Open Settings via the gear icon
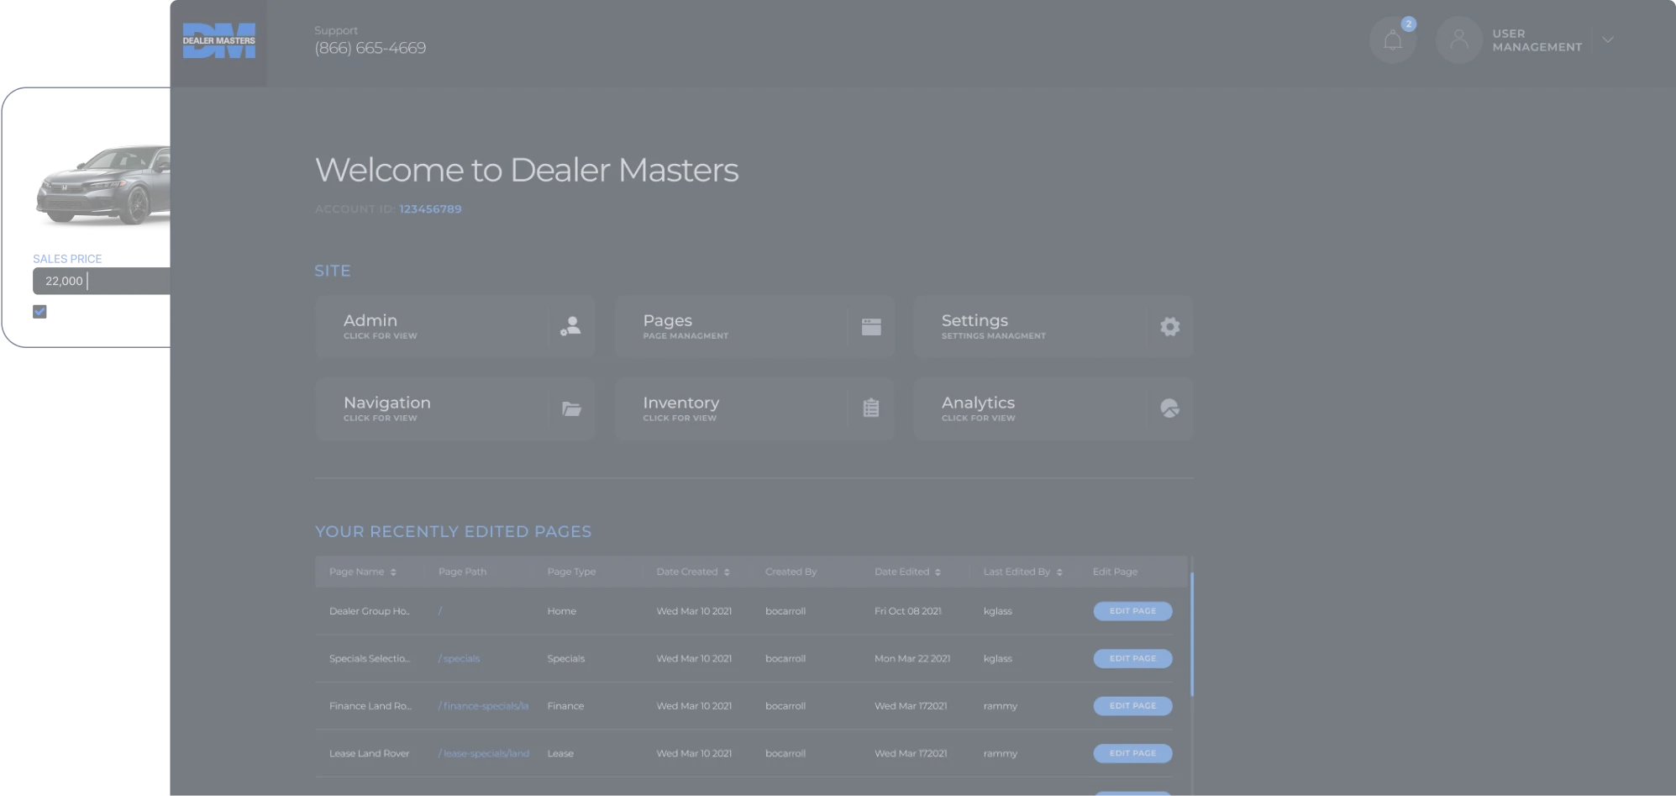This screenshot has height=796, width=1676. tap(1169, 326)
